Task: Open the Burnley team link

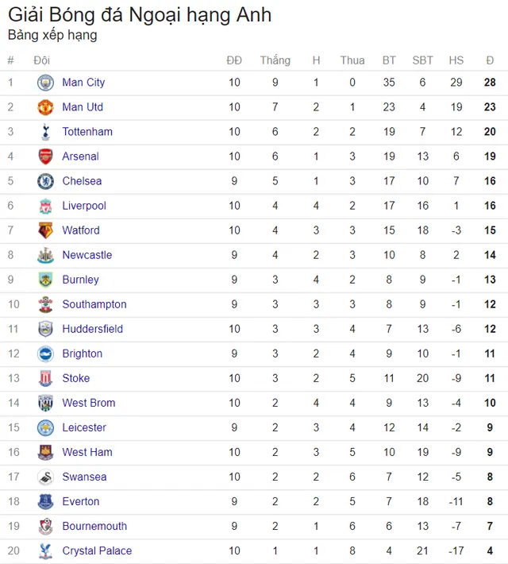Action: (x=80, y=280)
